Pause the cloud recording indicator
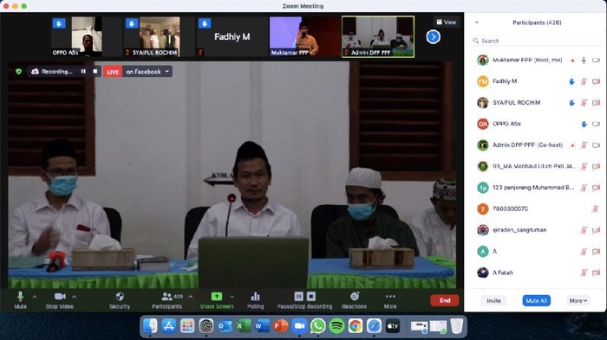 pyautogui.click(x=83, y=72)
